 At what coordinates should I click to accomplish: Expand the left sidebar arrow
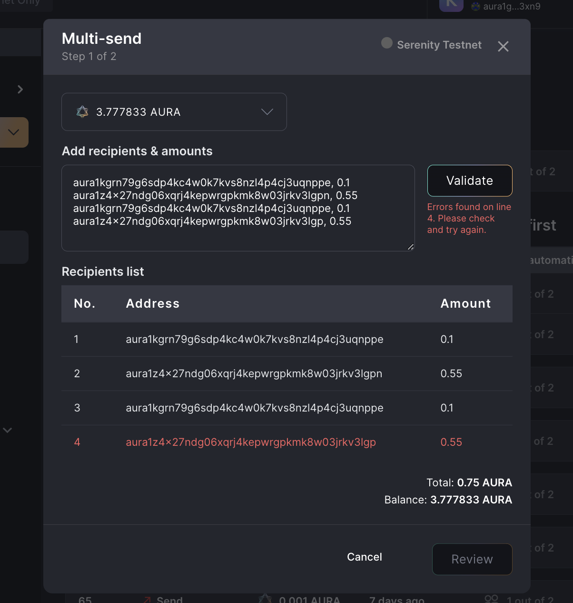coord(20,89)
